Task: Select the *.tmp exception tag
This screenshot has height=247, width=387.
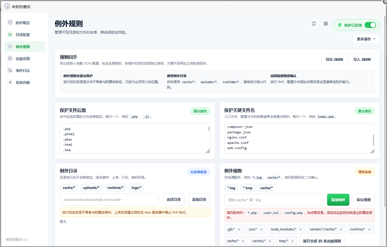Action: point(248,188)
